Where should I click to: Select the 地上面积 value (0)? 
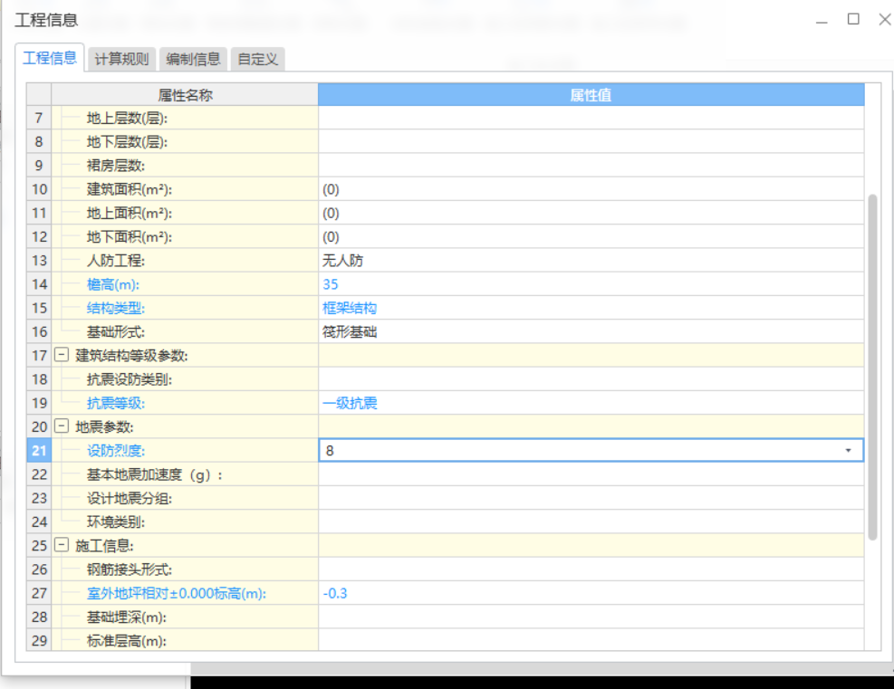point(331,213)
